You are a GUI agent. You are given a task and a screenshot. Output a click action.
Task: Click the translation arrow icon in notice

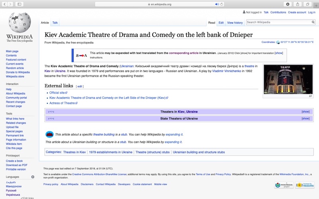pyautogui.click(x=81, y=55)
